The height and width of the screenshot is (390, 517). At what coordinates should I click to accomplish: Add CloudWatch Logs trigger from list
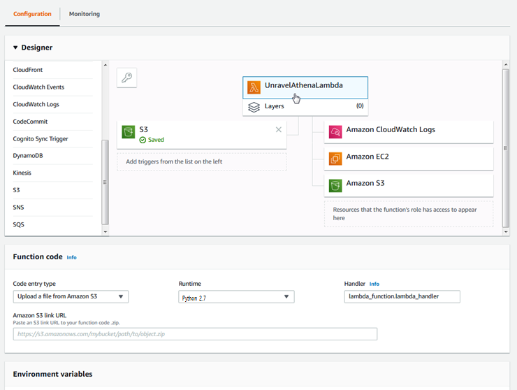36,104
